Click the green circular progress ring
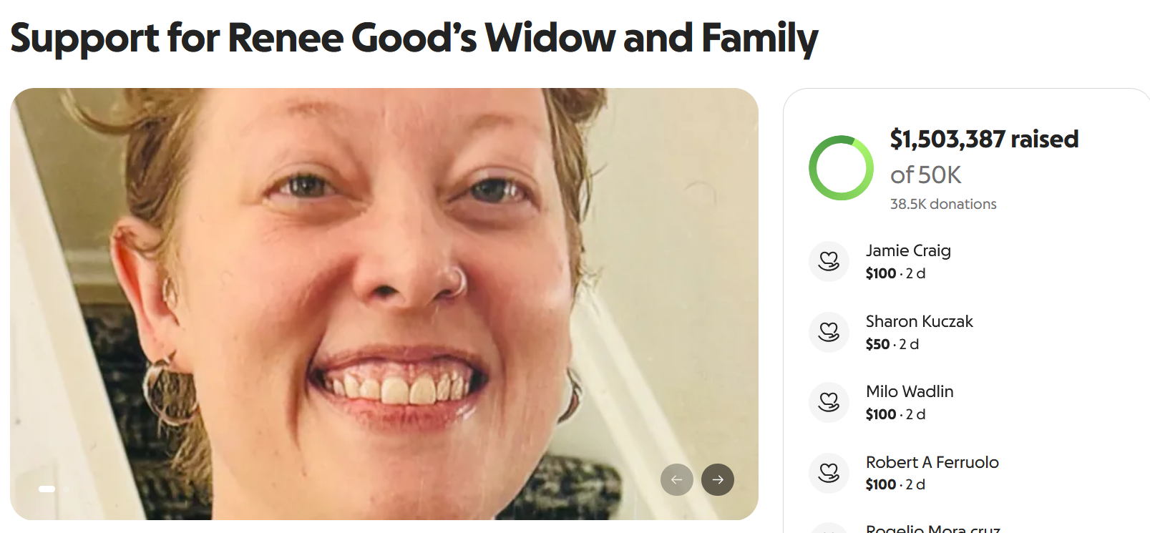The height and width of the screenshot is (533, 1150). (841, 168)
